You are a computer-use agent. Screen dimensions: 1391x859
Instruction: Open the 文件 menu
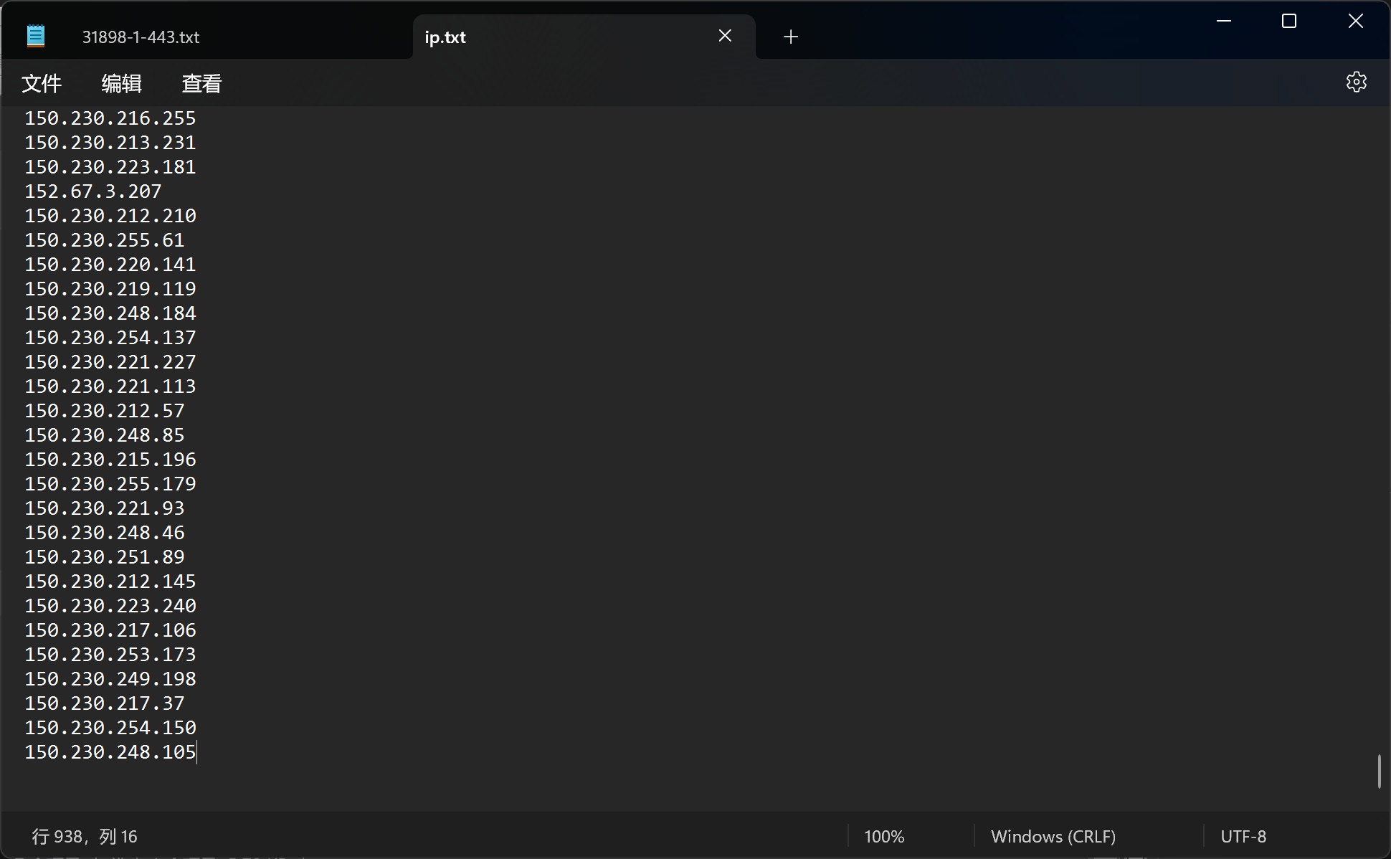[42, 84]
